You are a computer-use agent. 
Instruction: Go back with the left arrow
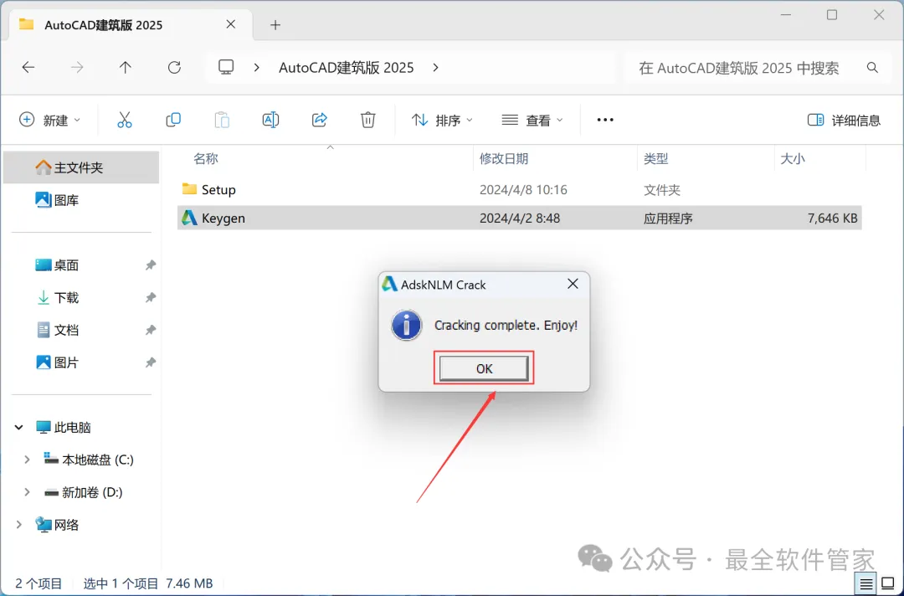point(28,68)
